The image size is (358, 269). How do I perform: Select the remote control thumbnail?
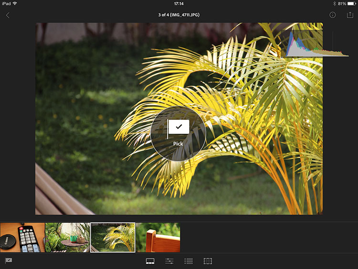(22, 237)
